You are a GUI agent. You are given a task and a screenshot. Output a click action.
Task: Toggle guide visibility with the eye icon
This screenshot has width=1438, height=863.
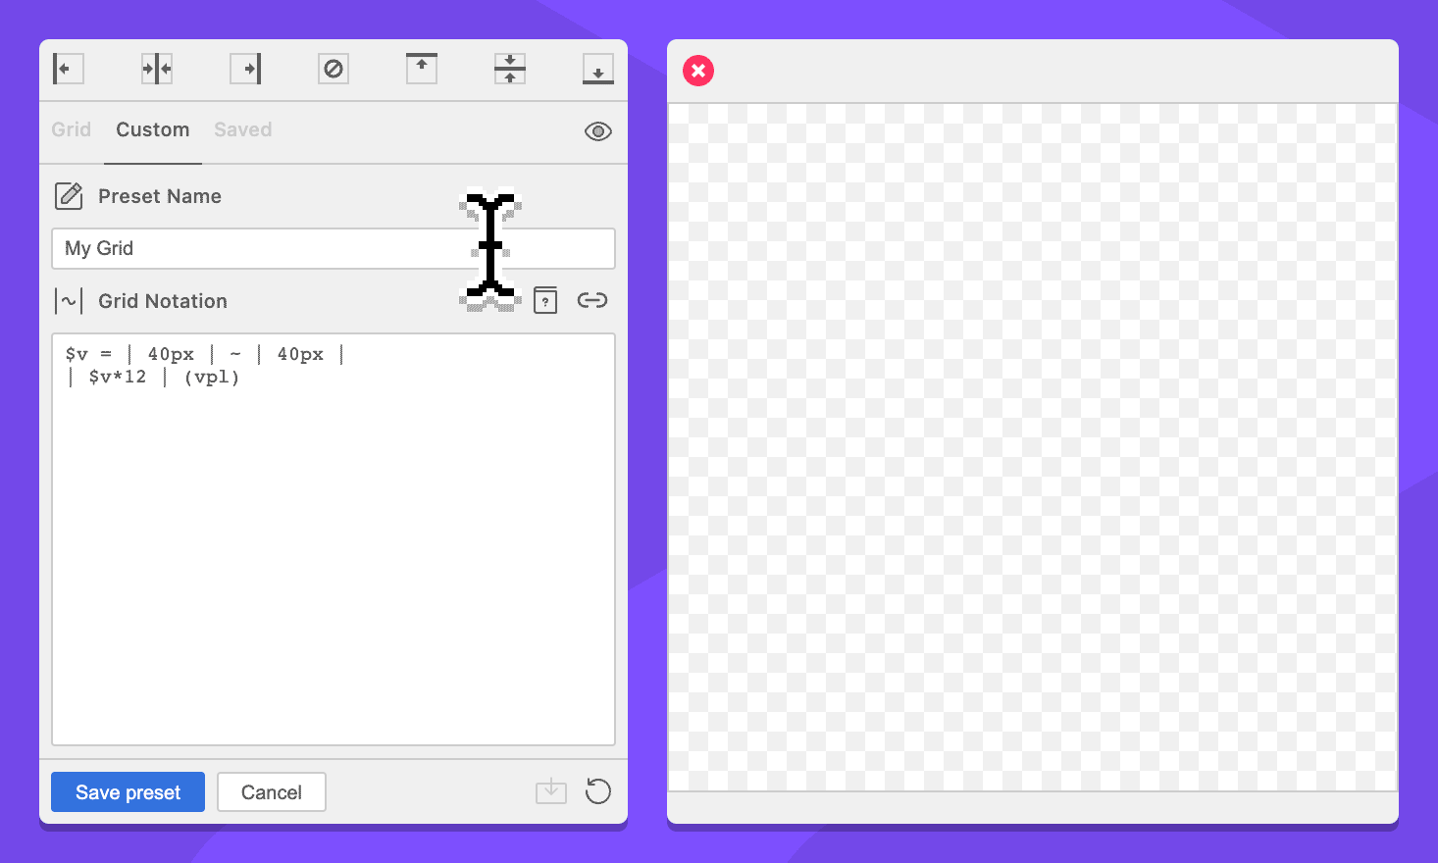tap(598, 131)
